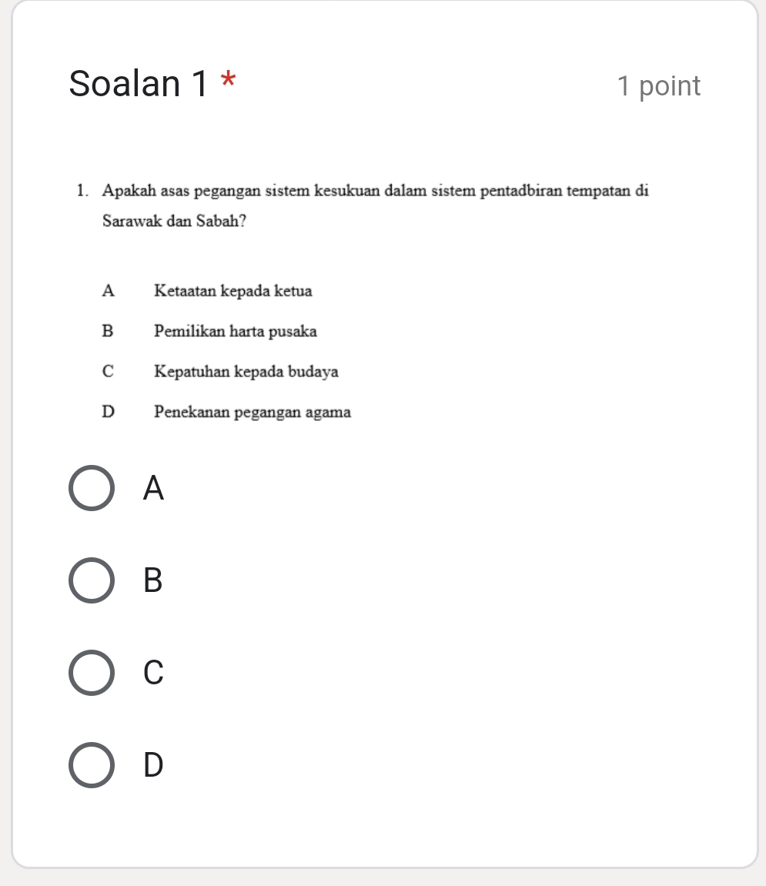Click the "Penekanan pegangan agama" option text

253,412
